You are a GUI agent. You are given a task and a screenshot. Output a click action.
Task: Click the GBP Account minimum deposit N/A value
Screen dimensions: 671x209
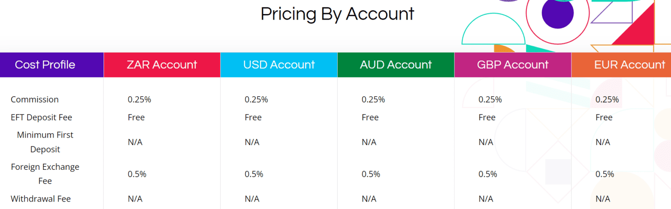pyautogui.click(x=486, y=142)
